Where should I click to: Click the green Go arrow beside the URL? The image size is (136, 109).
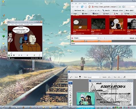120,7
